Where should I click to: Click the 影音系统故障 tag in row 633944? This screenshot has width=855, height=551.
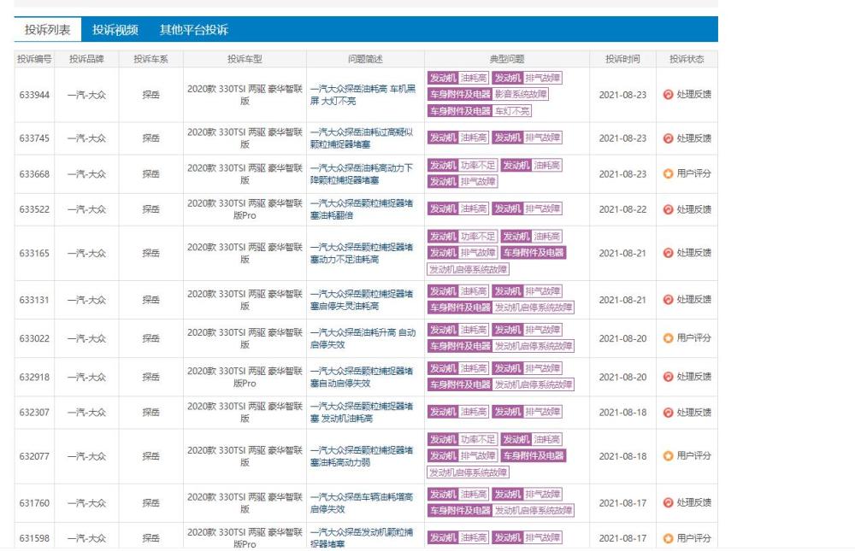[x=521, y=94]
